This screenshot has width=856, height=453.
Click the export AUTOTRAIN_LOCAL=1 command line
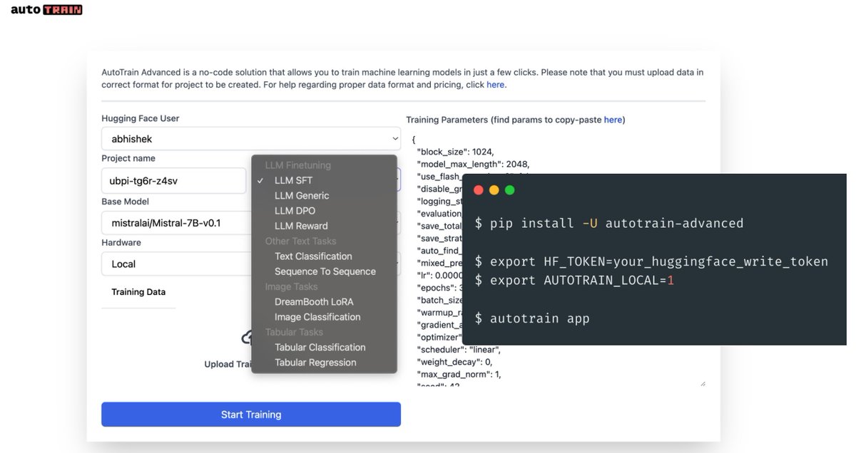(574, 281)
